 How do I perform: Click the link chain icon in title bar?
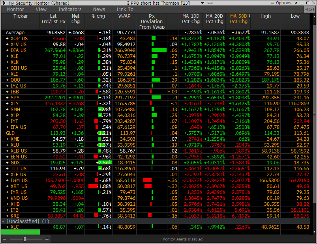pyautogui.click(x=210, y=3)
